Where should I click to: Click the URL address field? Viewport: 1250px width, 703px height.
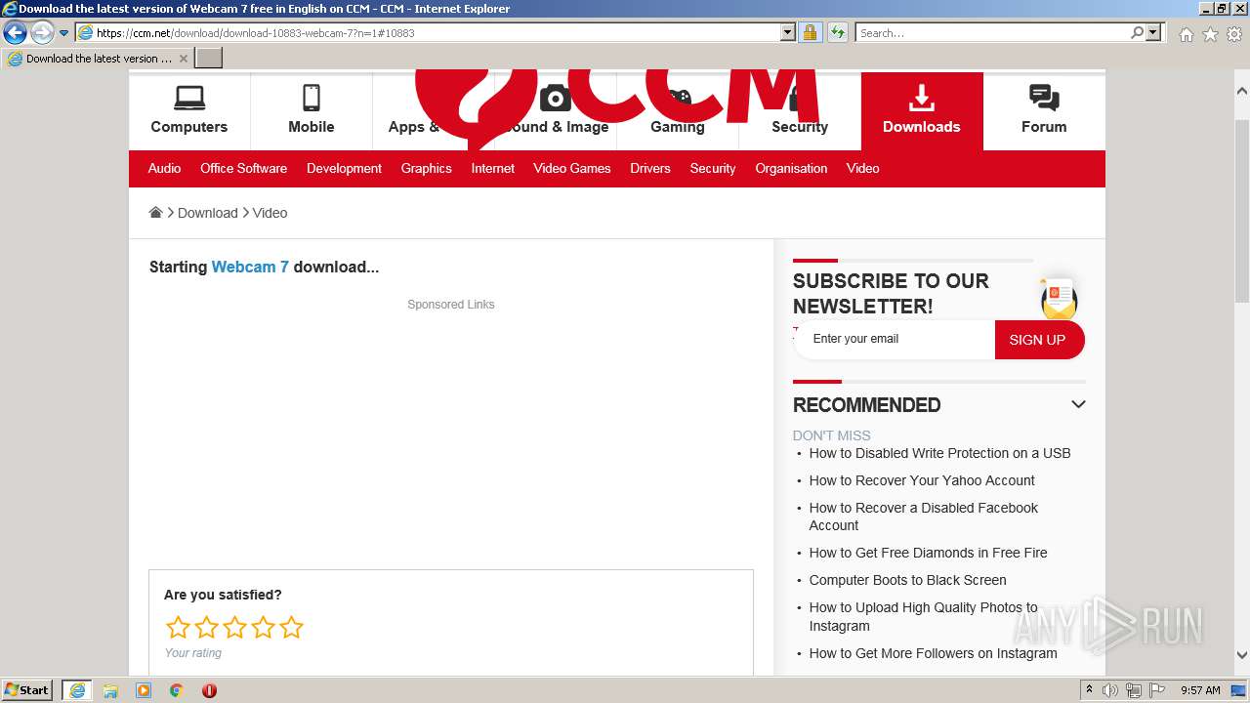(437, 32)
